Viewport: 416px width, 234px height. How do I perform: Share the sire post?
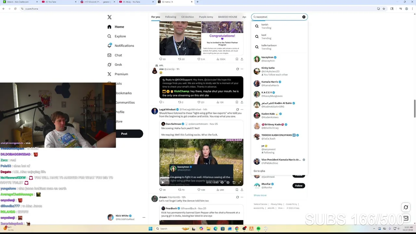[x=242, y=102]
